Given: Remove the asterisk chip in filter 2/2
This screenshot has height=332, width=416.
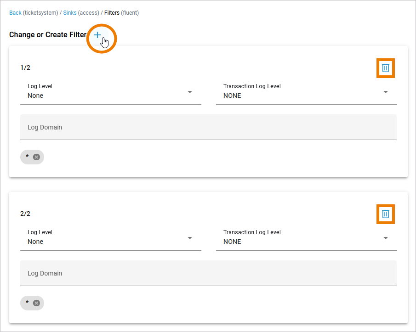Looking at the screenshot, I should pos(36,303).
